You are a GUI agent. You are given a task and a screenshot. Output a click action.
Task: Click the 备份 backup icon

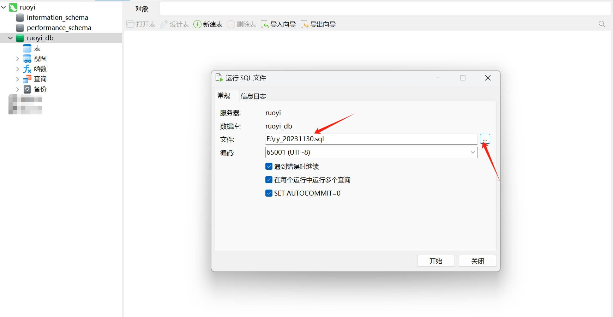pyautogui.click(x=27, y=89)
